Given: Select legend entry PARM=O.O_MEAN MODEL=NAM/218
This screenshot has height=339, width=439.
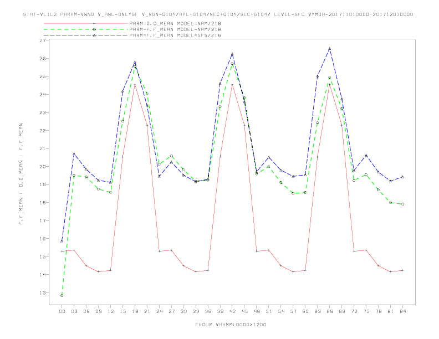Looking at the screenshot, I should point(175,23).
